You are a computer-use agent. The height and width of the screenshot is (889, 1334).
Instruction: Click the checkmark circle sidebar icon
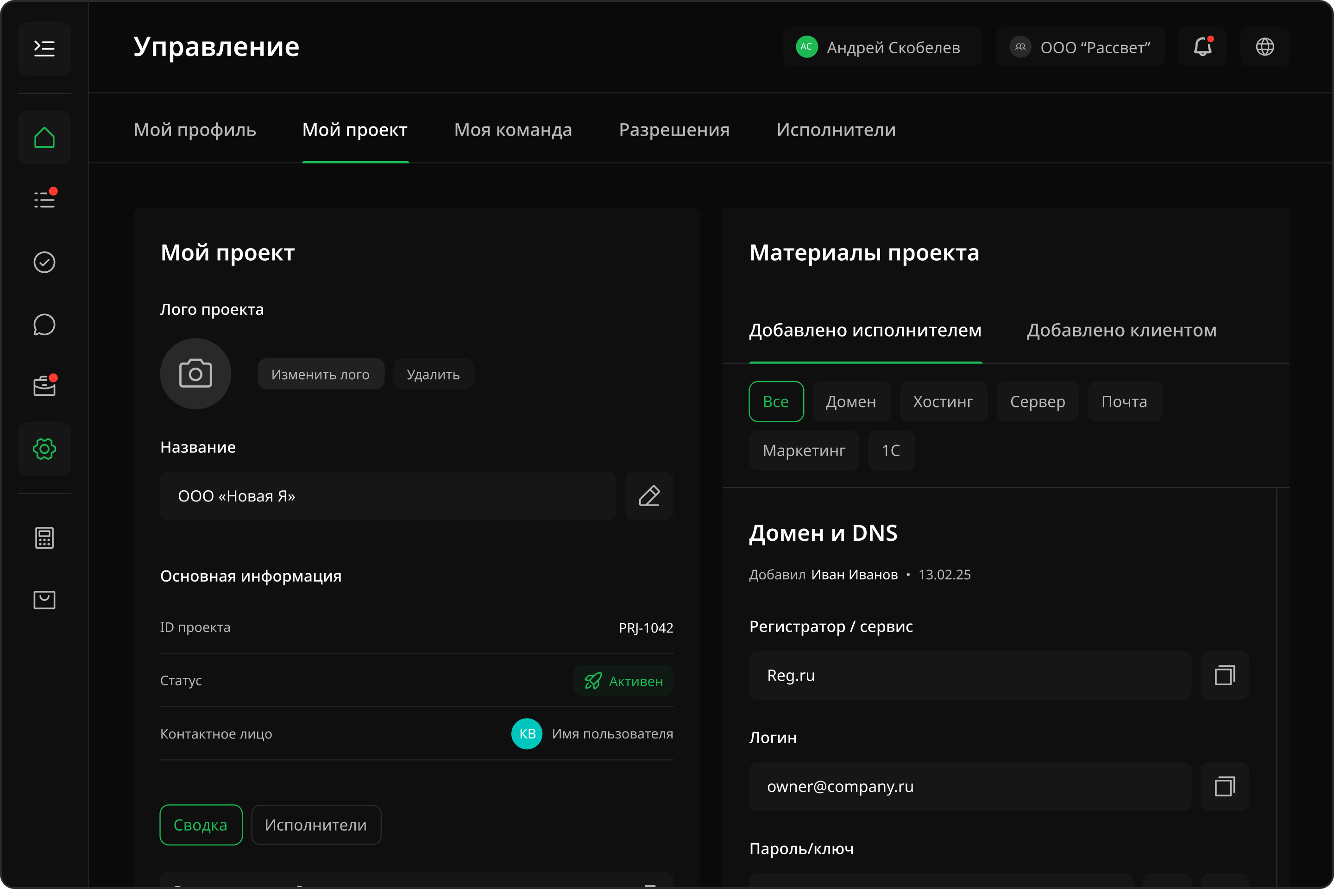44,262
